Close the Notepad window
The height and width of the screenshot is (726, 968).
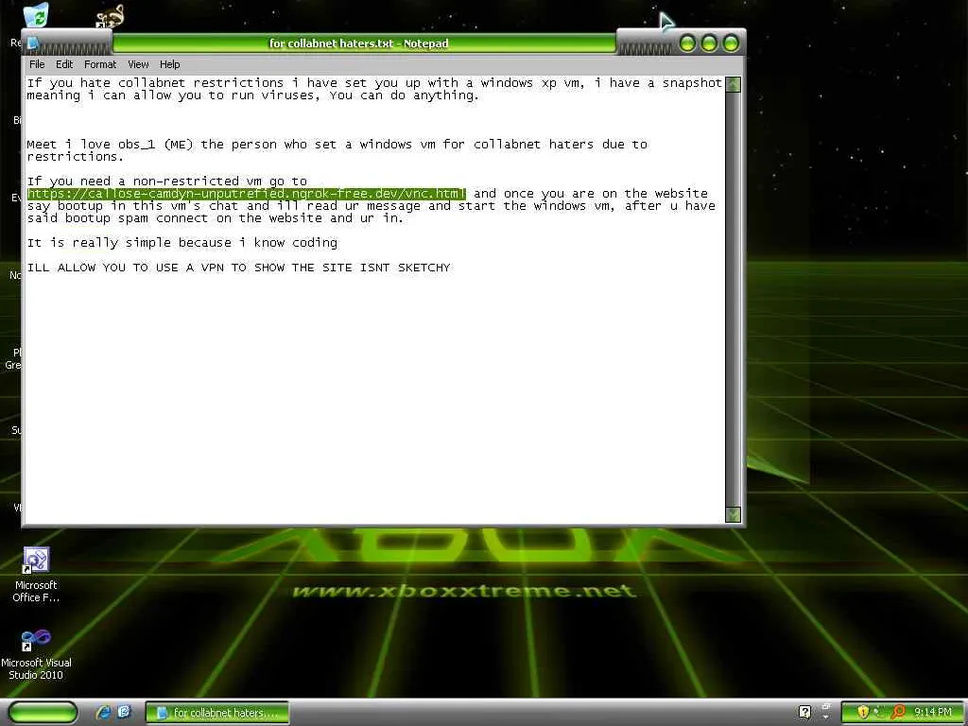point(731,43)
